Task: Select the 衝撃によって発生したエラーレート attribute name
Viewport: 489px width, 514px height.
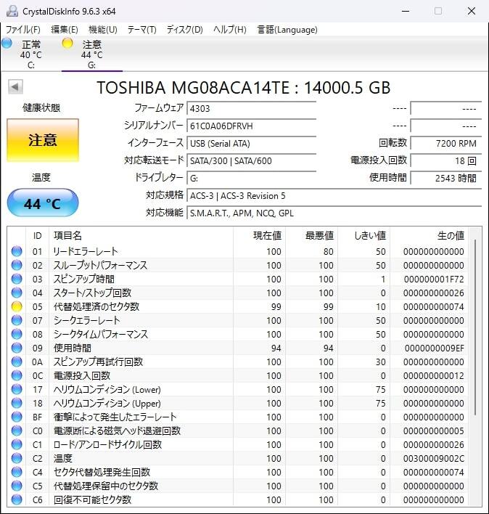Action: point(115,417)
